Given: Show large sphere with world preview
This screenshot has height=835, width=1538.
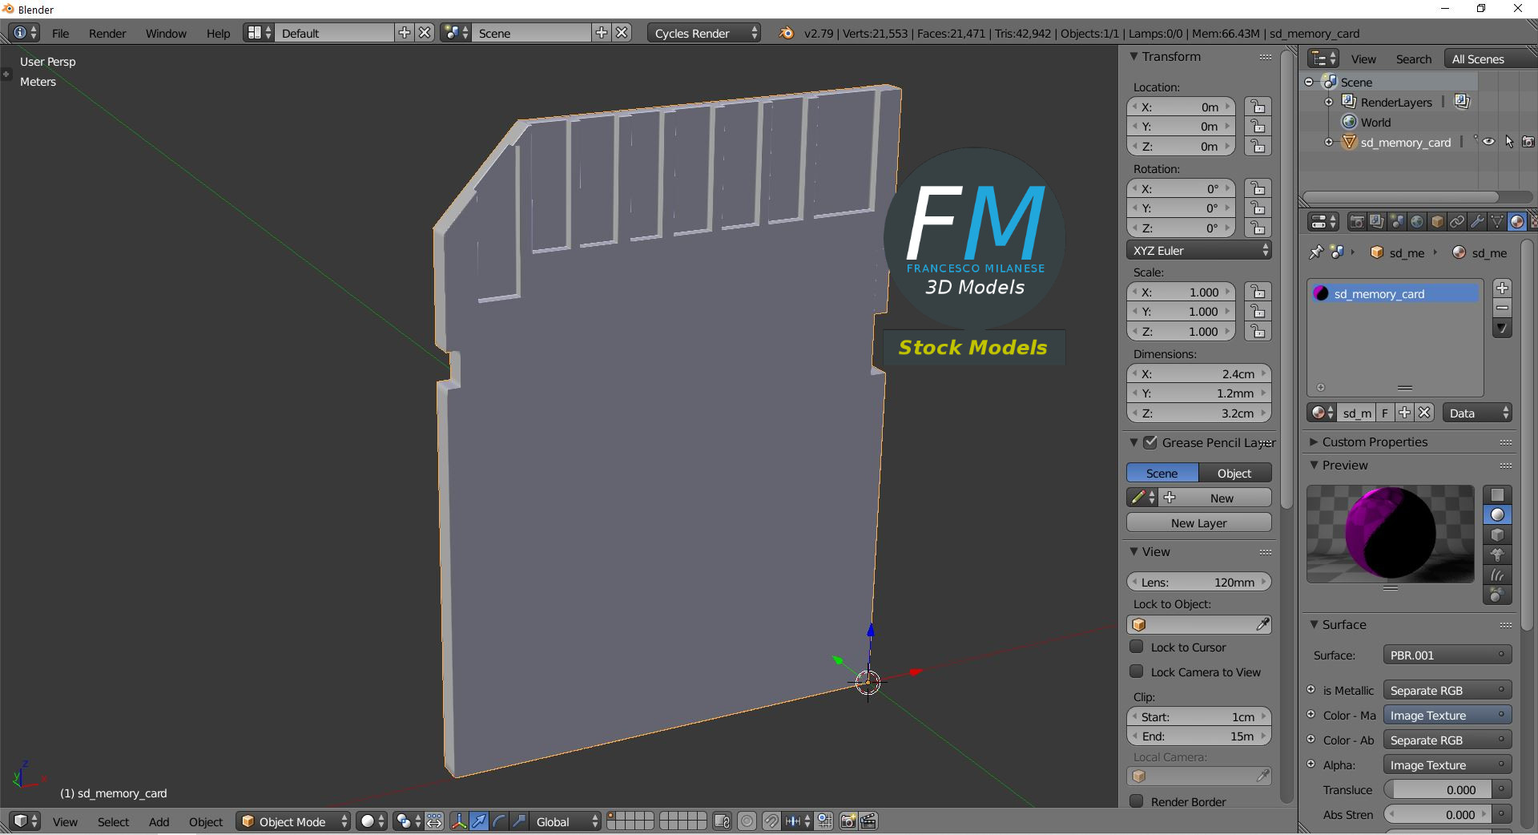Looking at the screenshot, I should tap(1497, 595).
